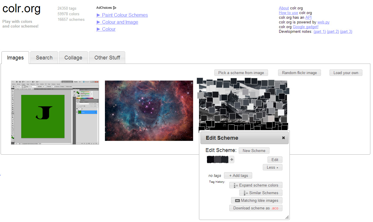
Task: Load a Random flickr image
Action: click(300, 73)
